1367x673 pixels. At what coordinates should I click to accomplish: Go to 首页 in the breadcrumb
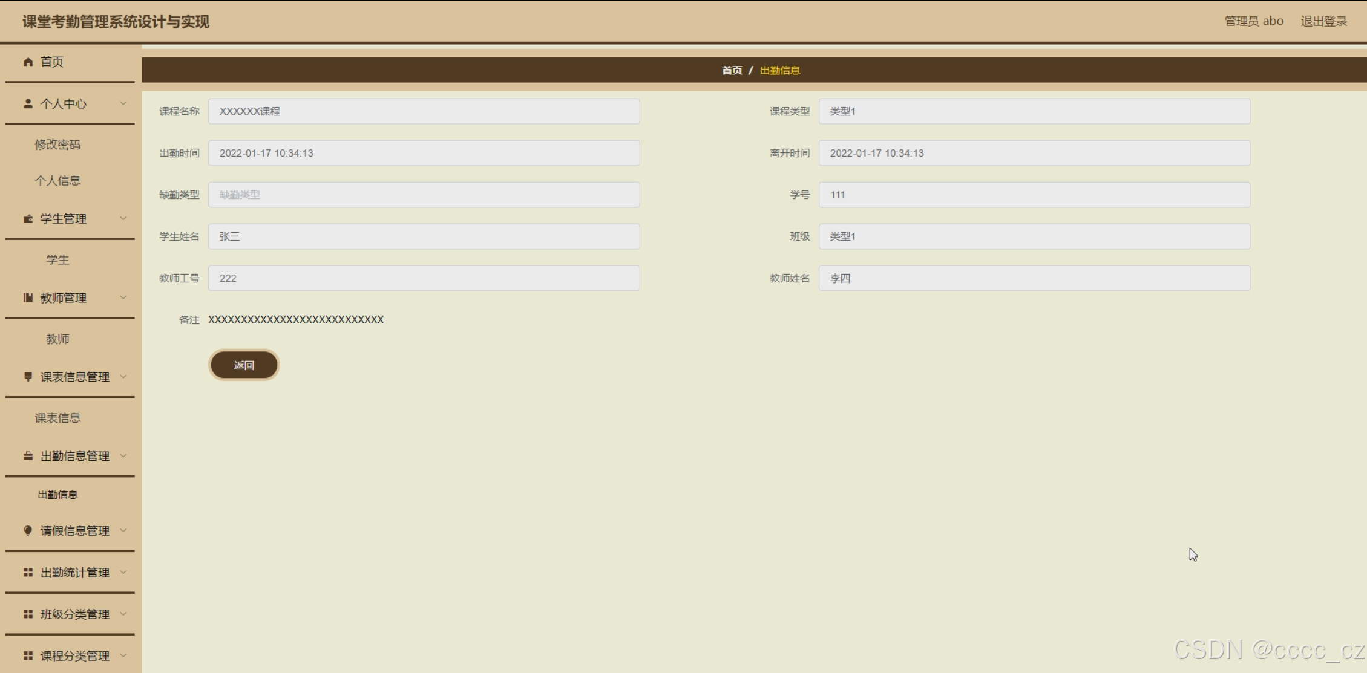tap(732, 70)
